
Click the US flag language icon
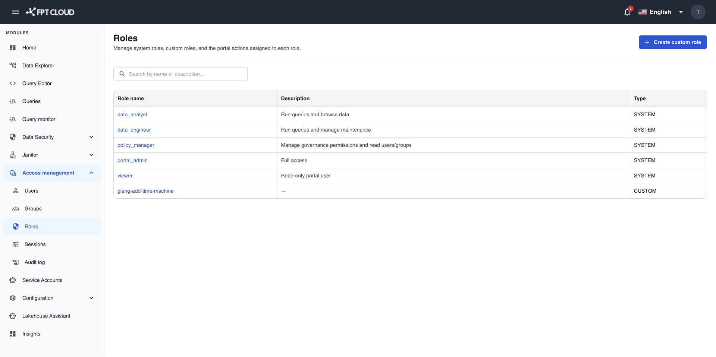click(x=642, y=12)
